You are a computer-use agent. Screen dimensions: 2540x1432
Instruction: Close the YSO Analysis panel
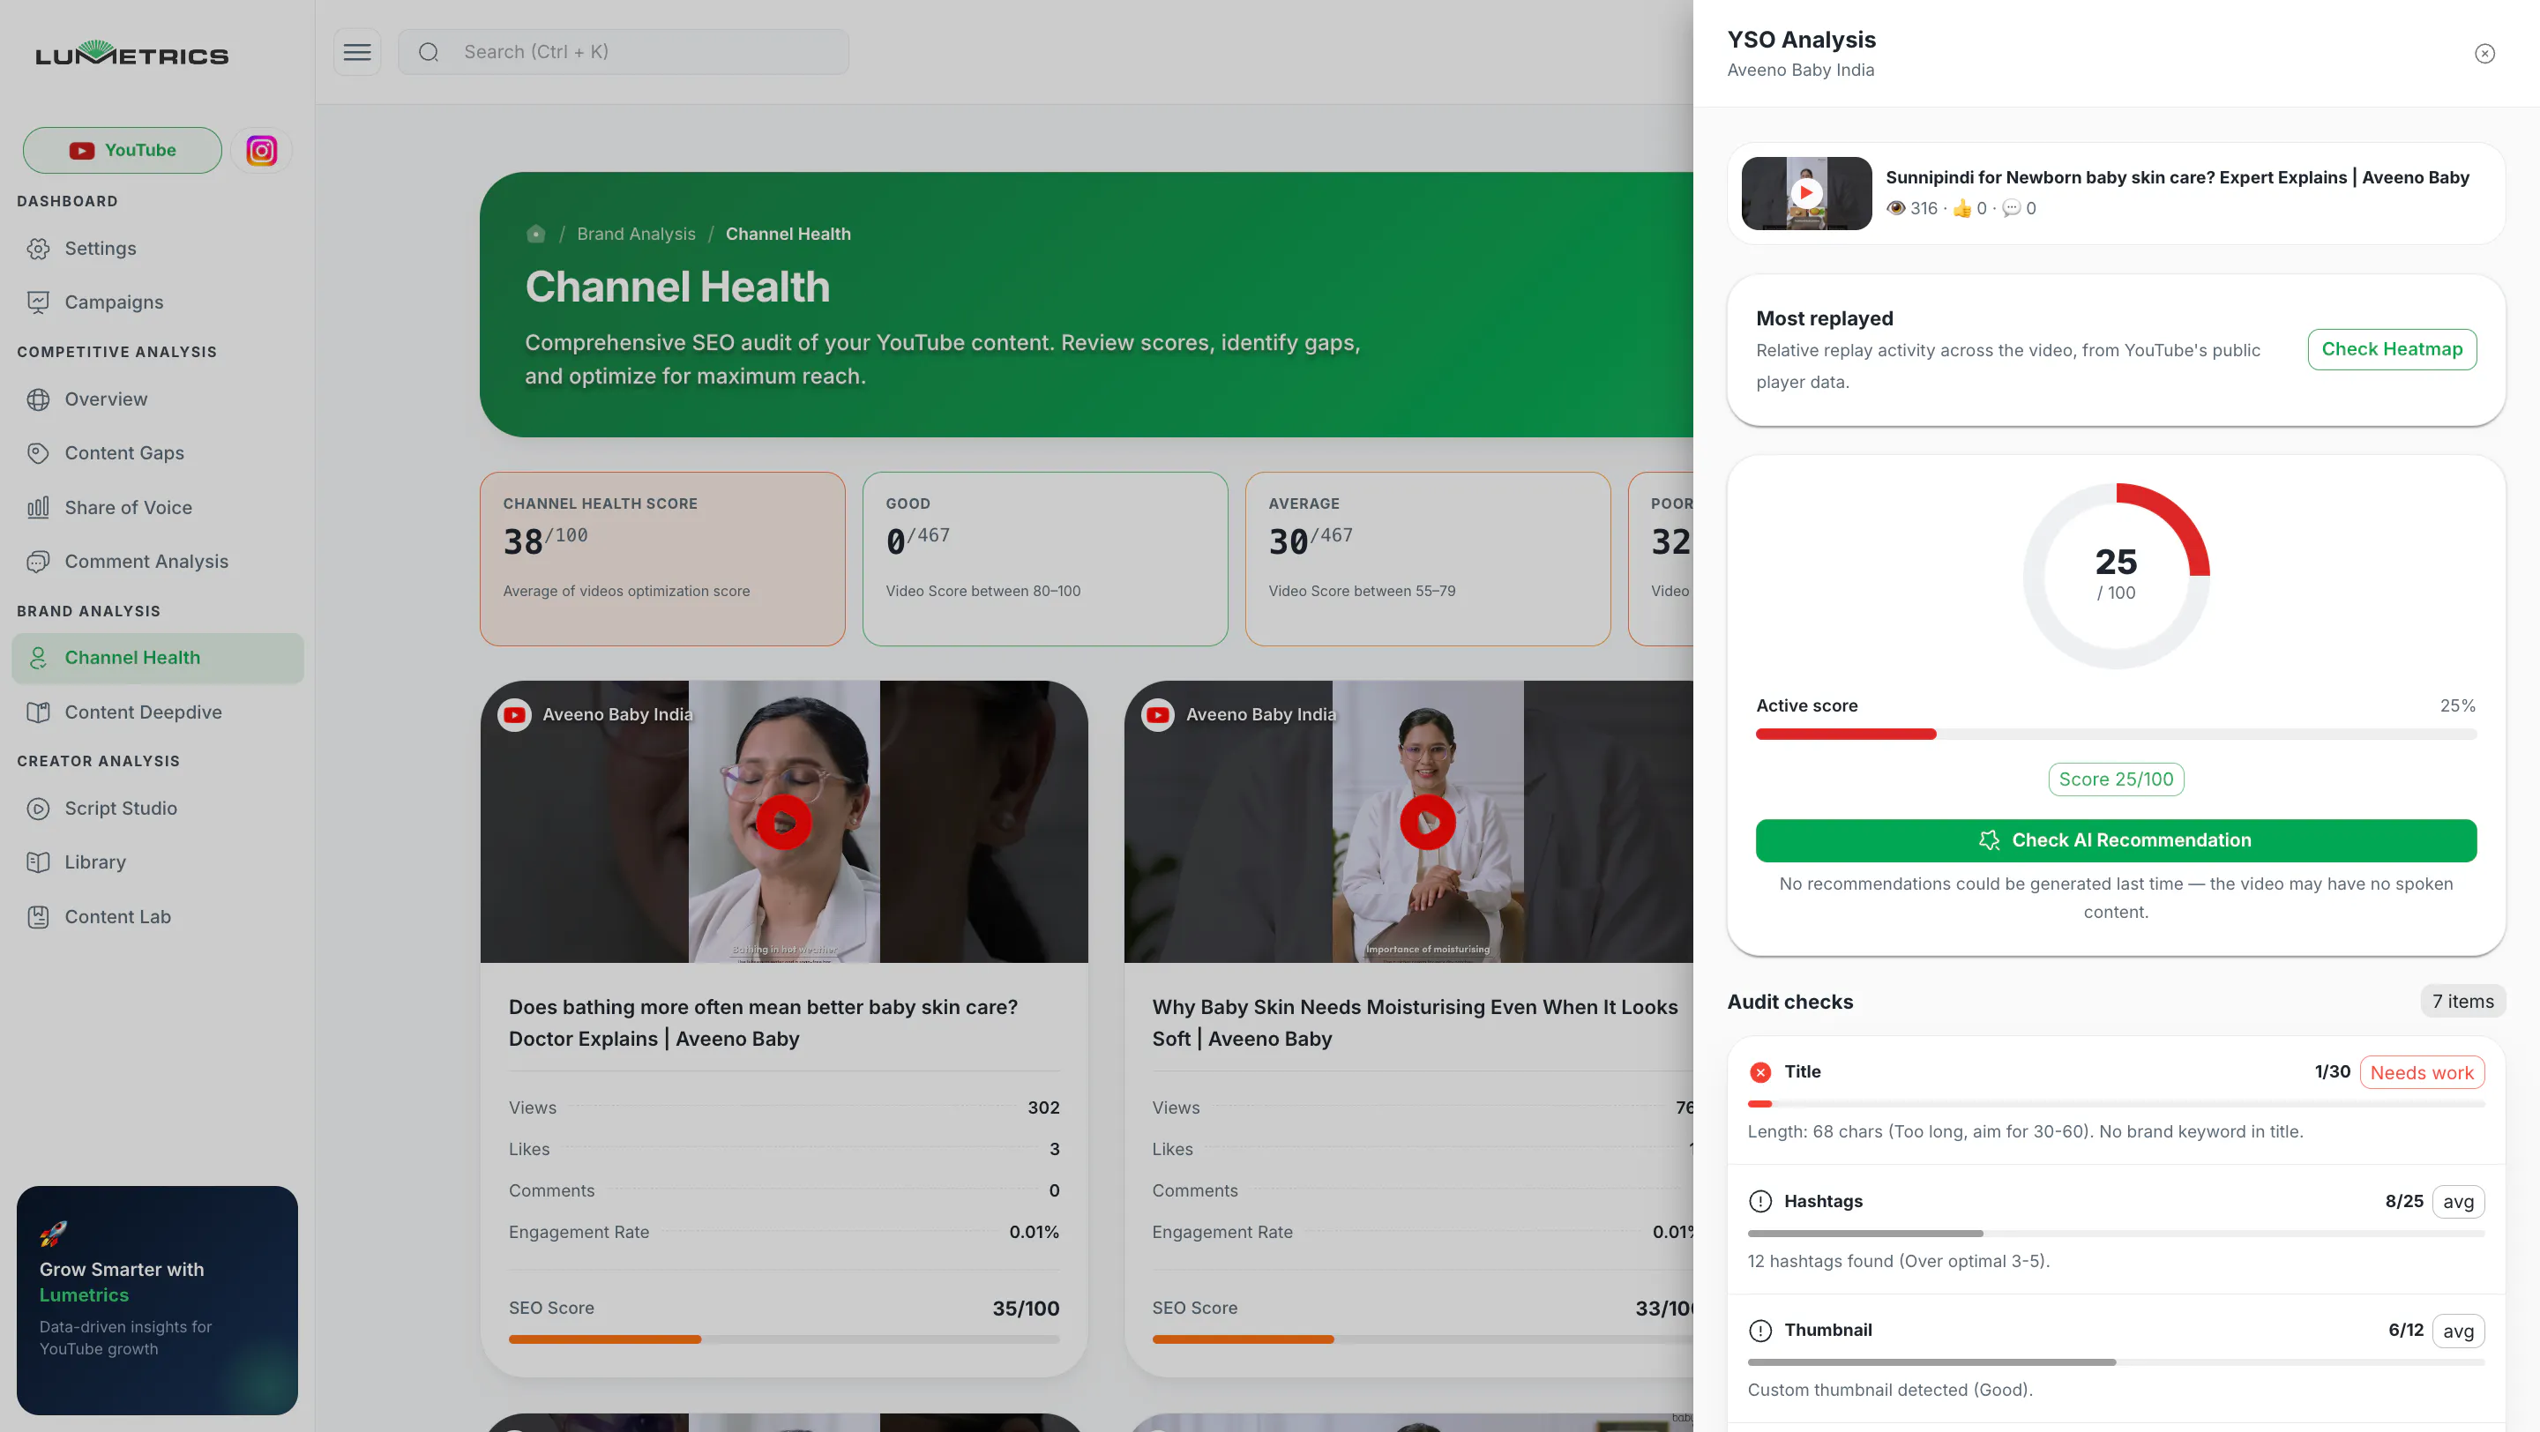tap(2484, 53)
